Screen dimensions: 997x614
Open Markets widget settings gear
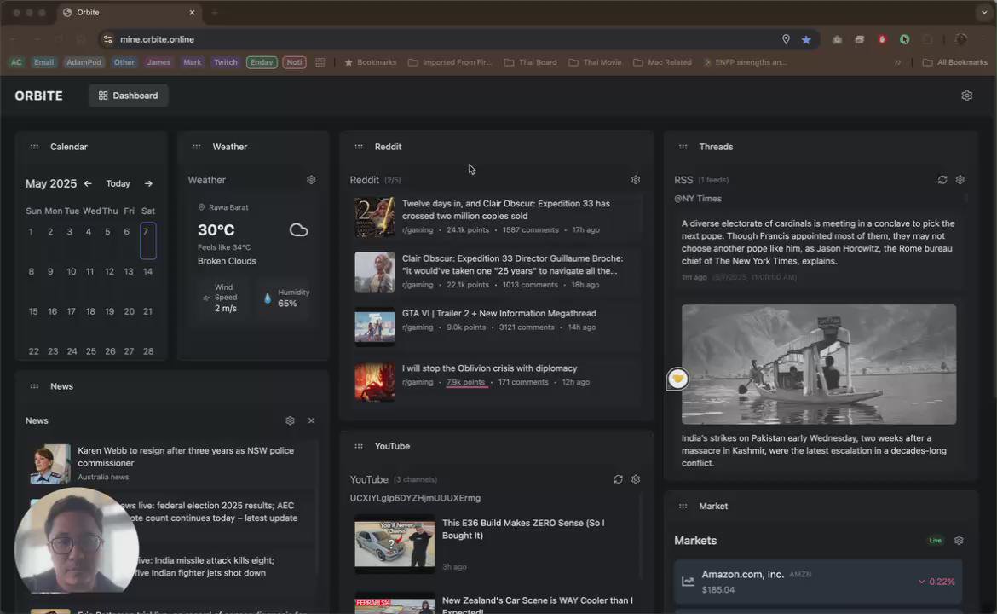[x=959, y=540]
